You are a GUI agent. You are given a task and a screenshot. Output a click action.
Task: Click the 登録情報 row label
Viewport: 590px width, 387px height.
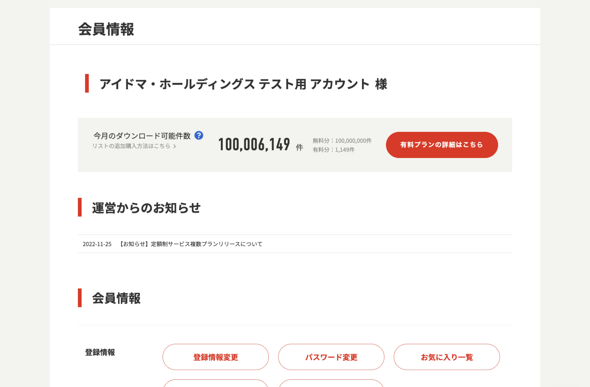tap(100, 352)
